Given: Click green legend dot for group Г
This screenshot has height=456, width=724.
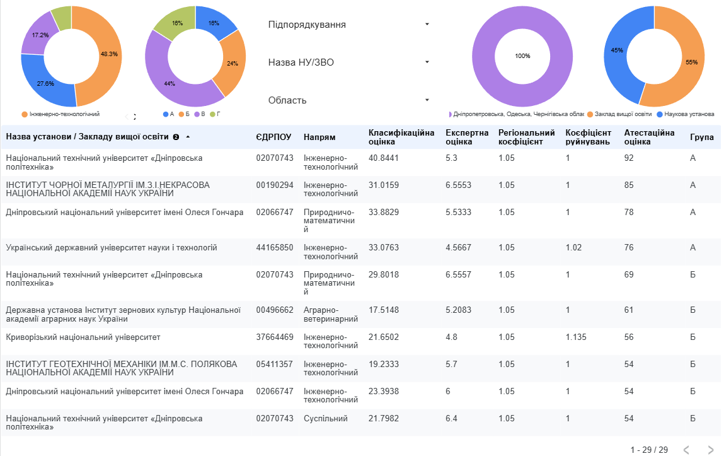Looking at the screenshot, I should pyautogui.click(x=212, y=114).
